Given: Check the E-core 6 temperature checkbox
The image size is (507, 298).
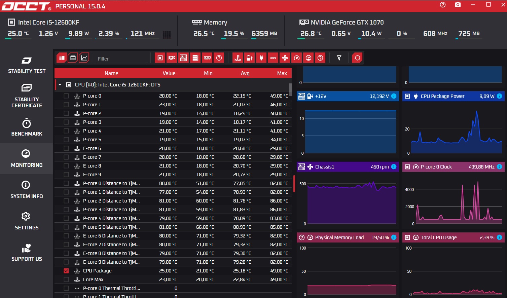Looking at the screenshot, I should (66, 148).
